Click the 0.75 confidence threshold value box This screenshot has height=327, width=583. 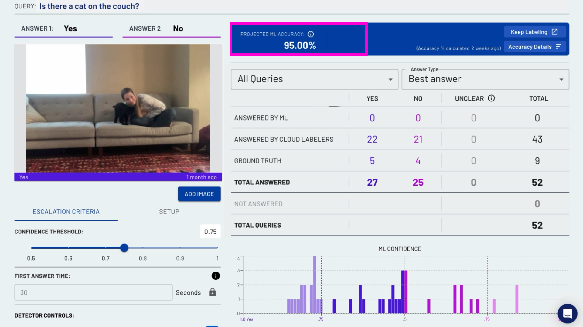click(210, 232)
